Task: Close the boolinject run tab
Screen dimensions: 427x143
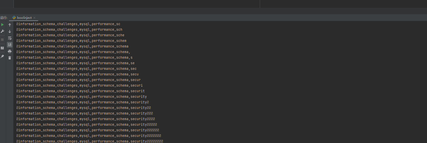Action: (34, 18)
